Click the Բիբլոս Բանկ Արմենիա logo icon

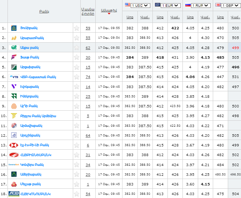pos(14,116)
